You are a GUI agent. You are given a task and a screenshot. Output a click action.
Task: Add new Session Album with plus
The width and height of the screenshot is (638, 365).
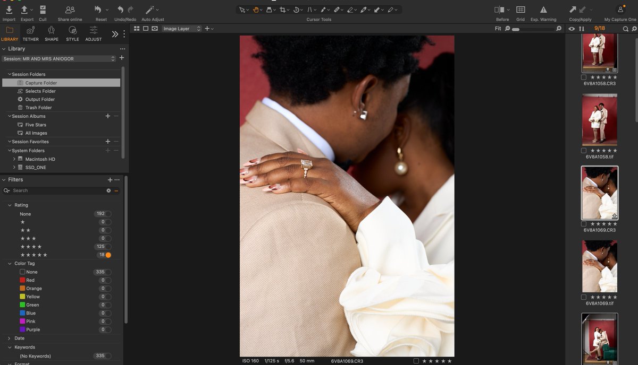[108, 116]
